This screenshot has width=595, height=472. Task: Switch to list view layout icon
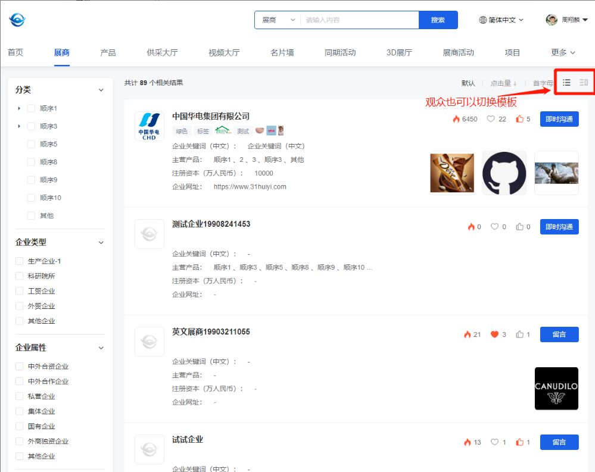click(x=566, y=83)
